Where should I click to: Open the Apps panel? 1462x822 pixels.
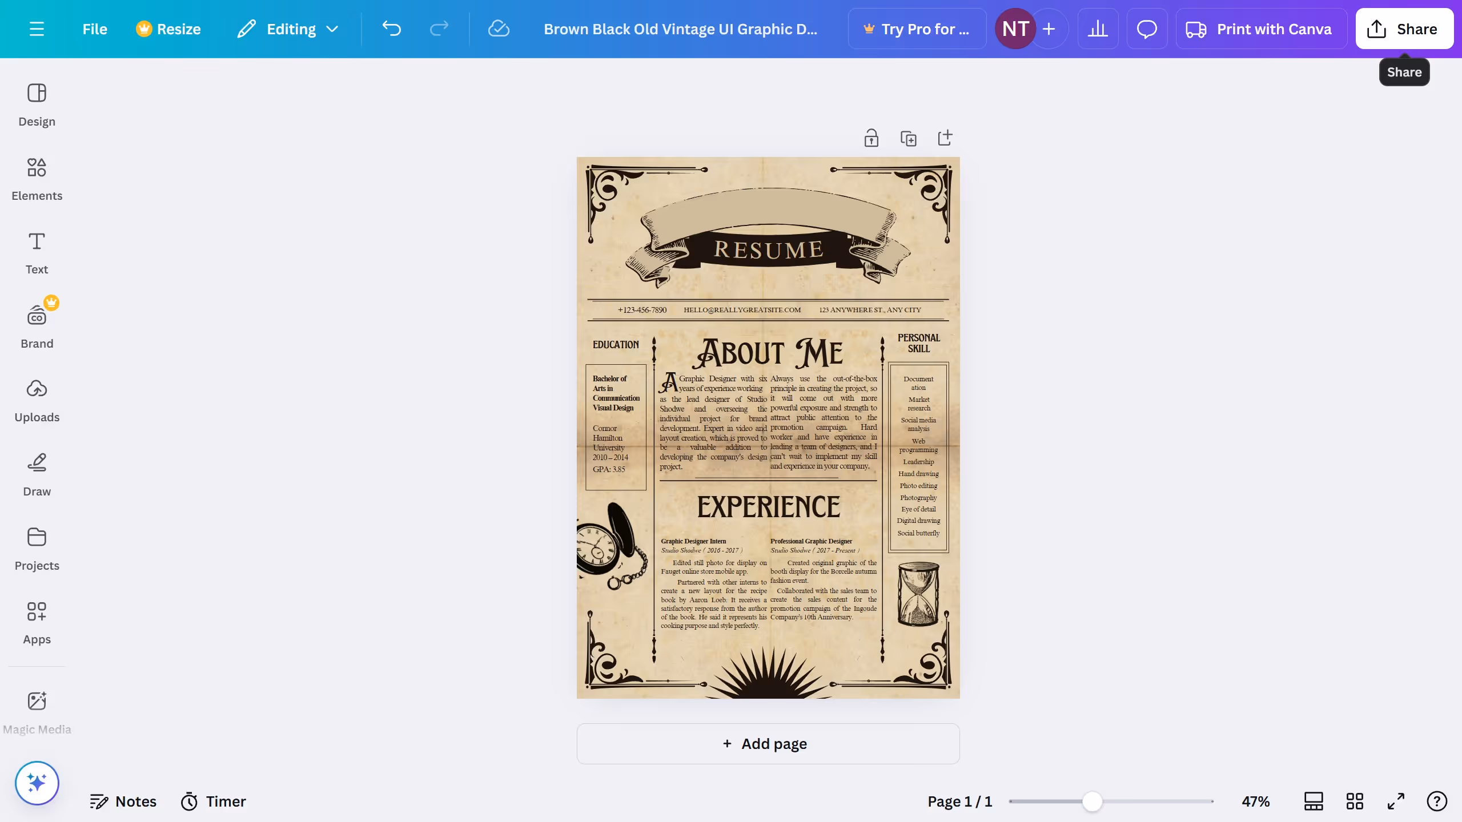point(37,622)
